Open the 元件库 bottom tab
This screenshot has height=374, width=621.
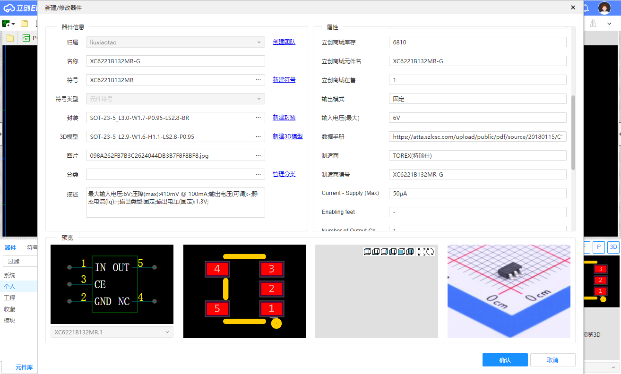[x=24, y=367]
